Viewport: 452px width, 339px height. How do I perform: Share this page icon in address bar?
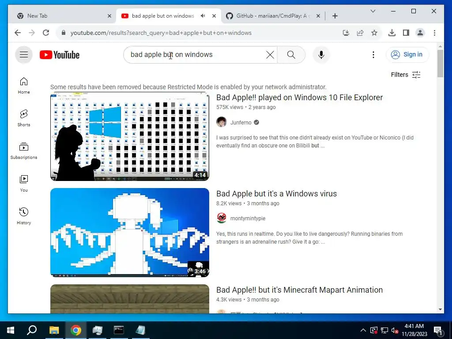(360, 33)
